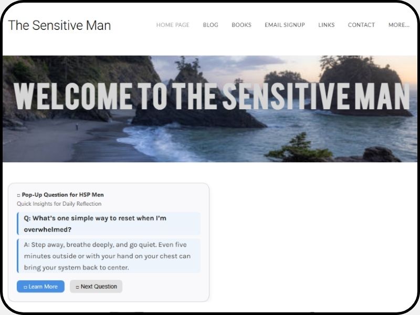Click the Welcome to the Sensitive Man banner

pos(212,96)
